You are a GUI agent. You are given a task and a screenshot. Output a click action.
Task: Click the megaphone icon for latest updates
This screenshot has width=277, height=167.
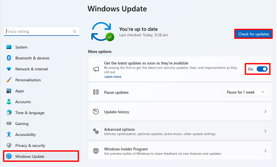click(96, 69)
